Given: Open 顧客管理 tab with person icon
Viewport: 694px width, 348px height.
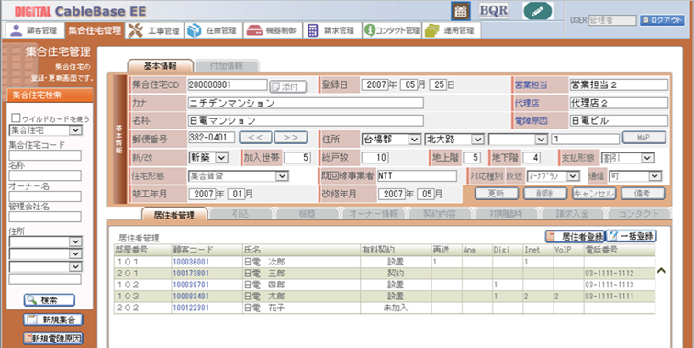Looking at the screenshot, I should (x=34, y=30).
